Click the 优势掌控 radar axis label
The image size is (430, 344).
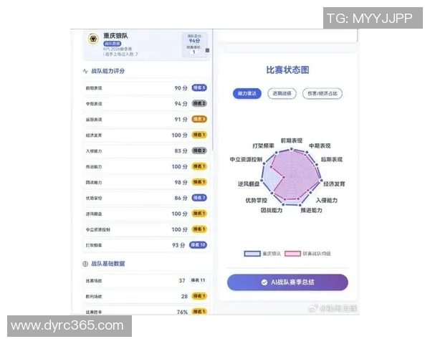(x=256, y=201)
